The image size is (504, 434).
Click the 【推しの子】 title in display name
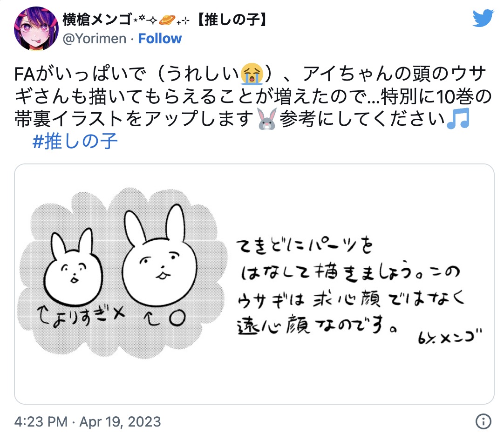pos(232,20)
